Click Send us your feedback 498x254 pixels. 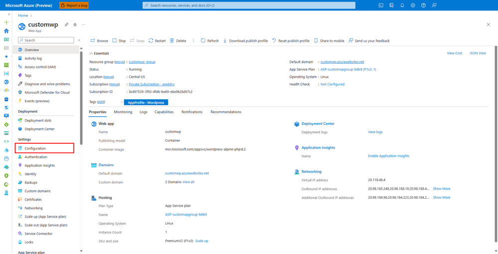(x=369, y=41)
